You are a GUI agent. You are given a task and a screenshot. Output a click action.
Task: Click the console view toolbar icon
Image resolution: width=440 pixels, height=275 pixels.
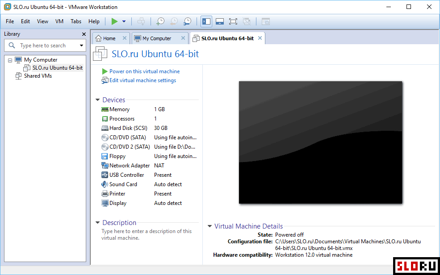point(265,21)
